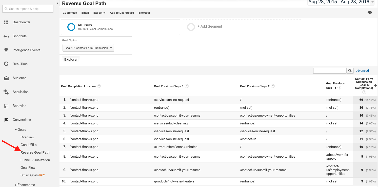Expand the Export menu
Viewport: 378px width, 187px height.
[99, 13]
